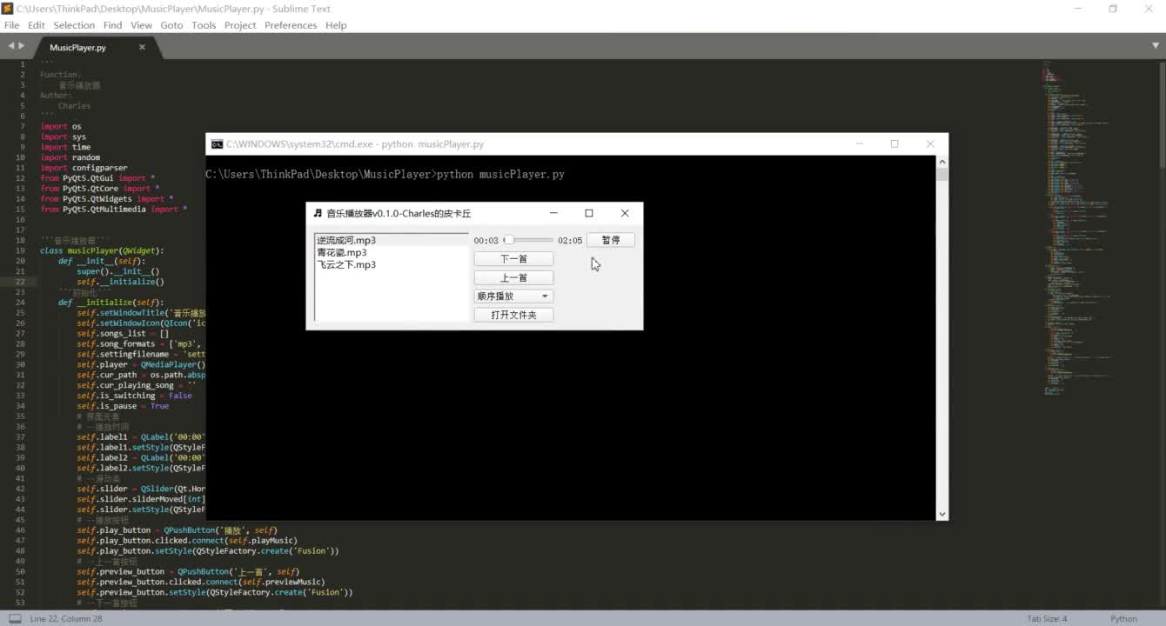Close the MusicPlayer.py tab
1166x626 pixels.
(142, 47)
